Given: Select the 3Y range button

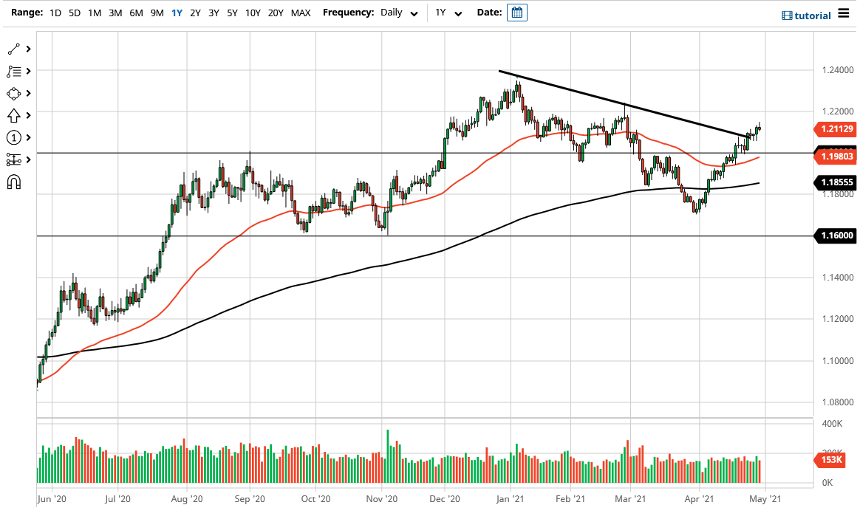Looking at the screenshot, I should tap(213, 13).
